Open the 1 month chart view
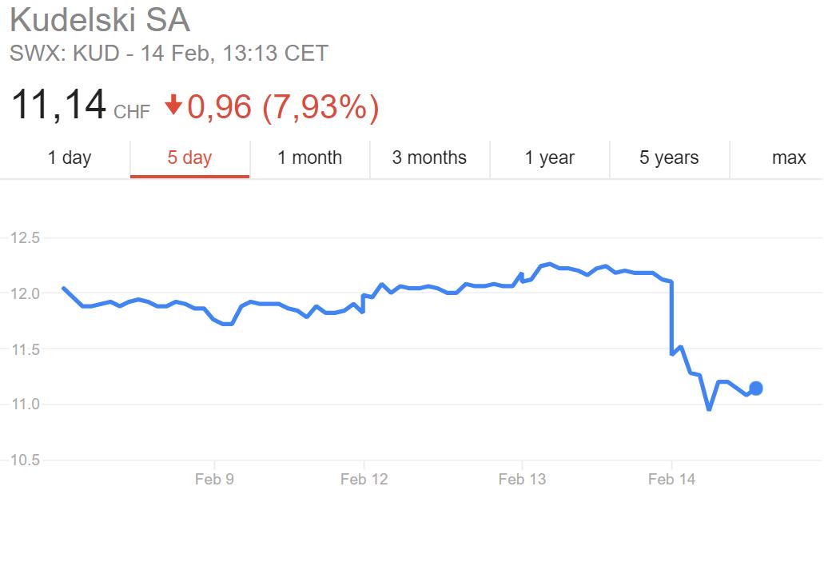This screenshot has height=570, width=824. (x=309, y=157)
